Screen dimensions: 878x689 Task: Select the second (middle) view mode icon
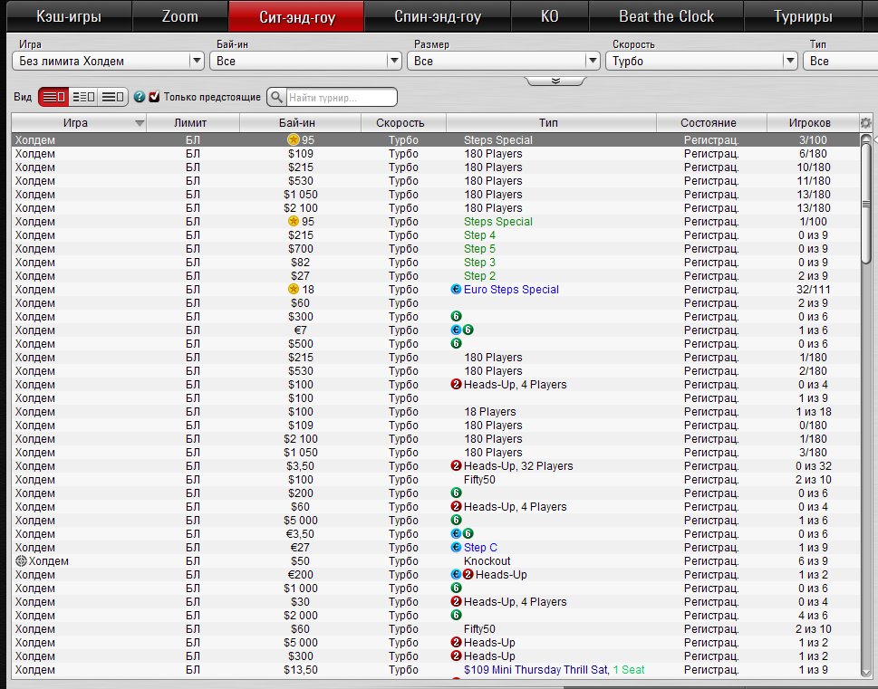[x=83, y=97]
